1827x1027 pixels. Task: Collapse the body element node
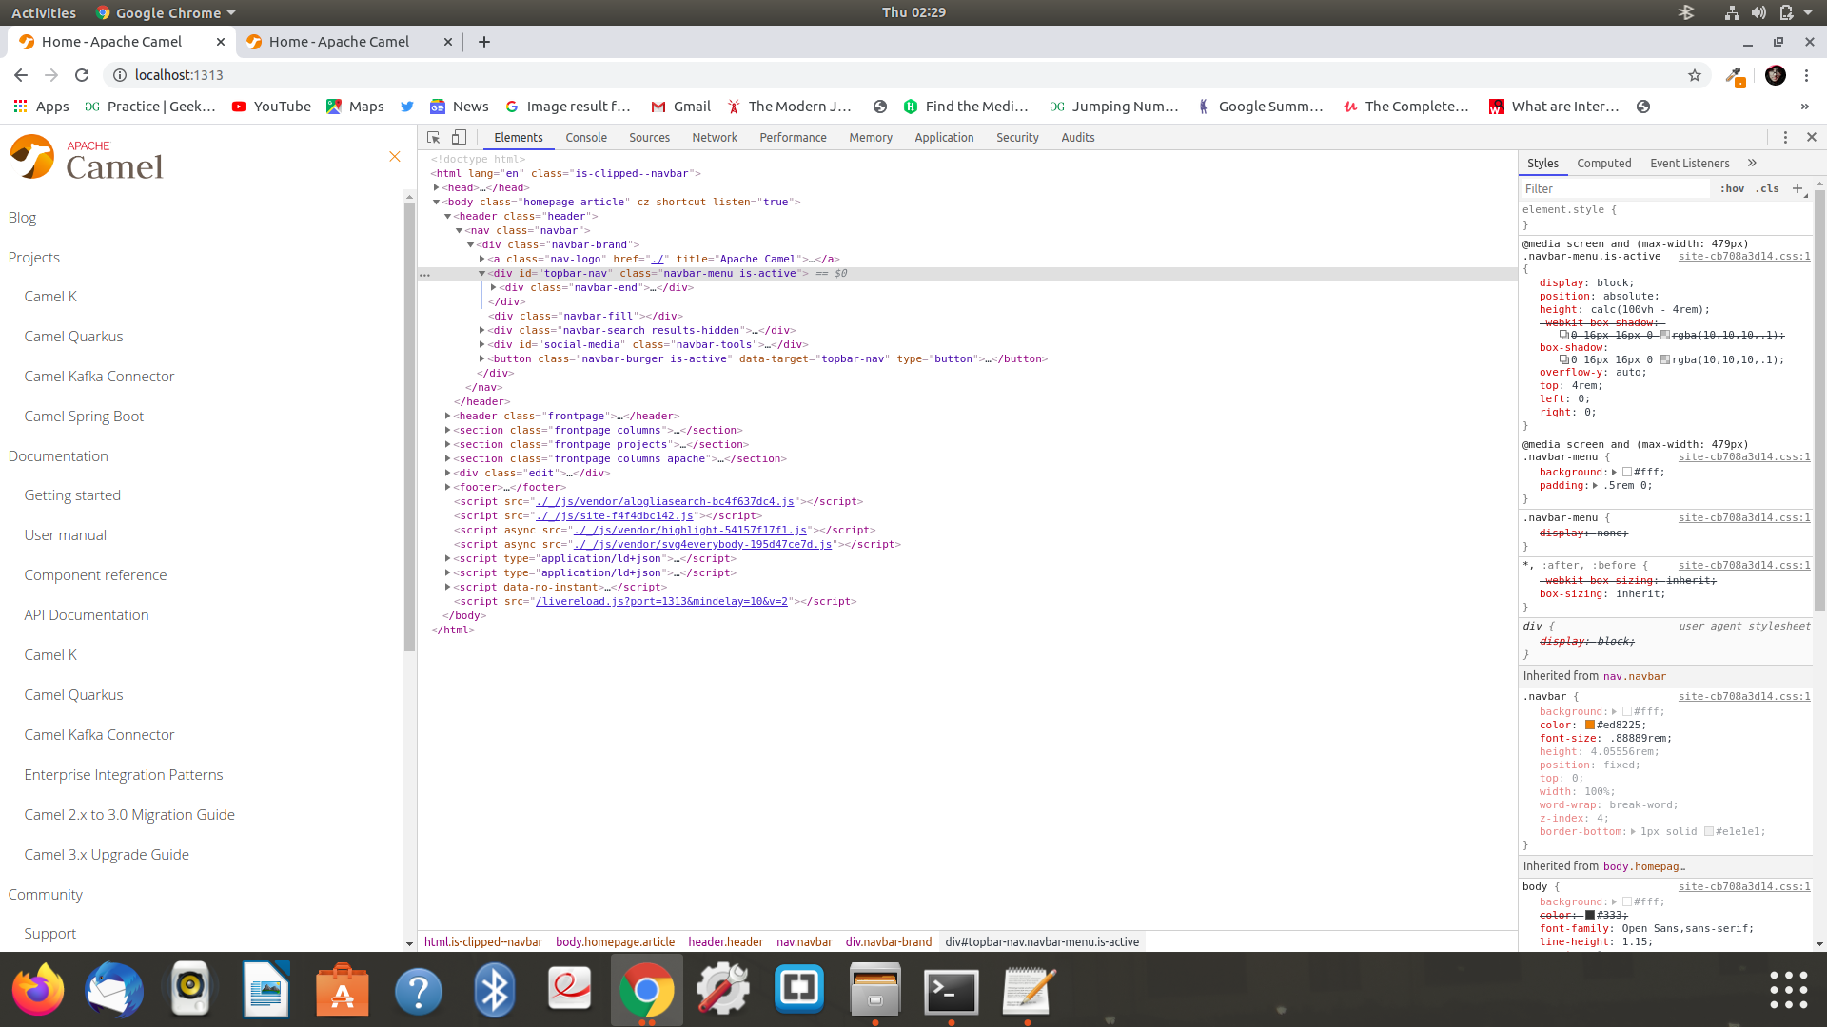[x=436, y=202]
